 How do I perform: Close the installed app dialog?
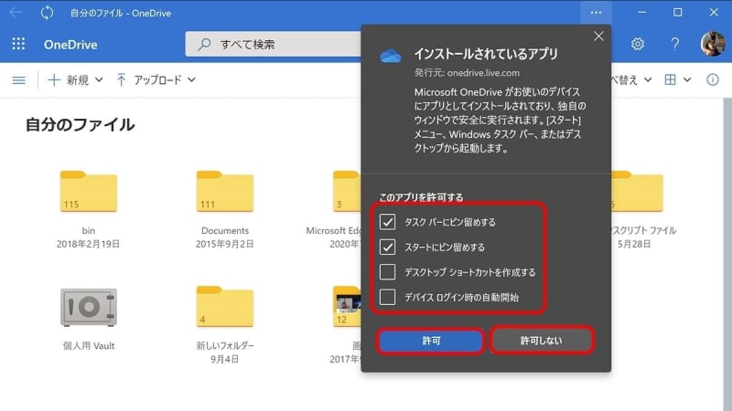point(598,37)
